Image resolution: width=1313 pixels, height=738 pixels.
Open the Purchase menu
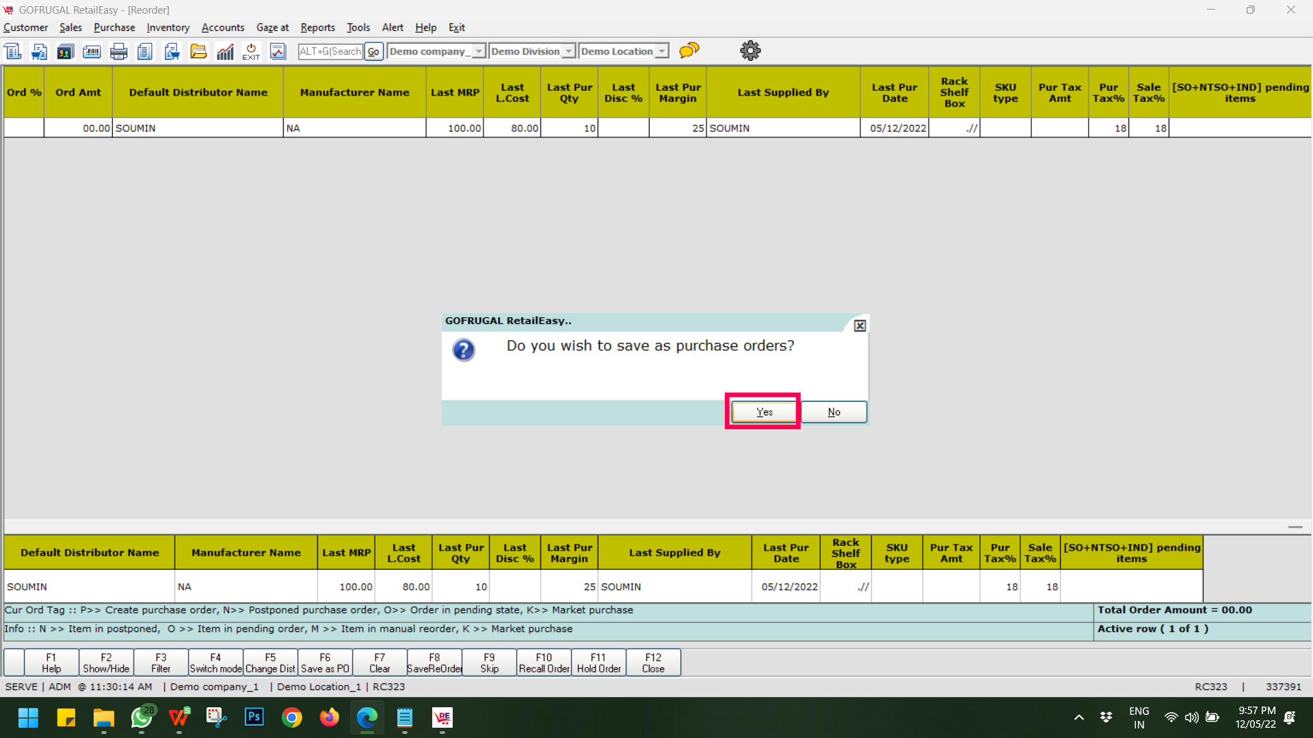pos(114,27)
